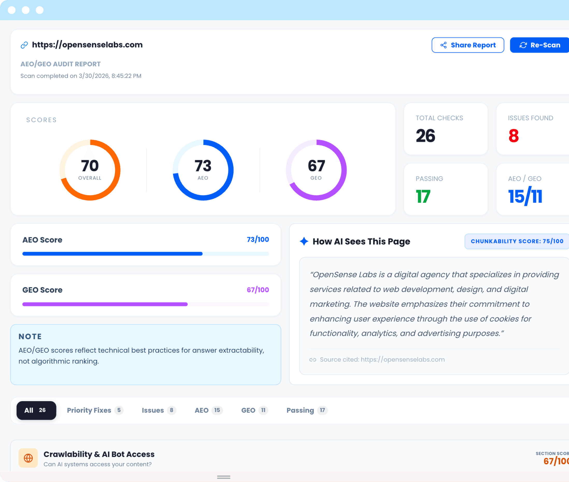The width and height of the screenshot is (569, 482).
Task: Click the bottom drag handle bar
Action: tap(223, 477)
